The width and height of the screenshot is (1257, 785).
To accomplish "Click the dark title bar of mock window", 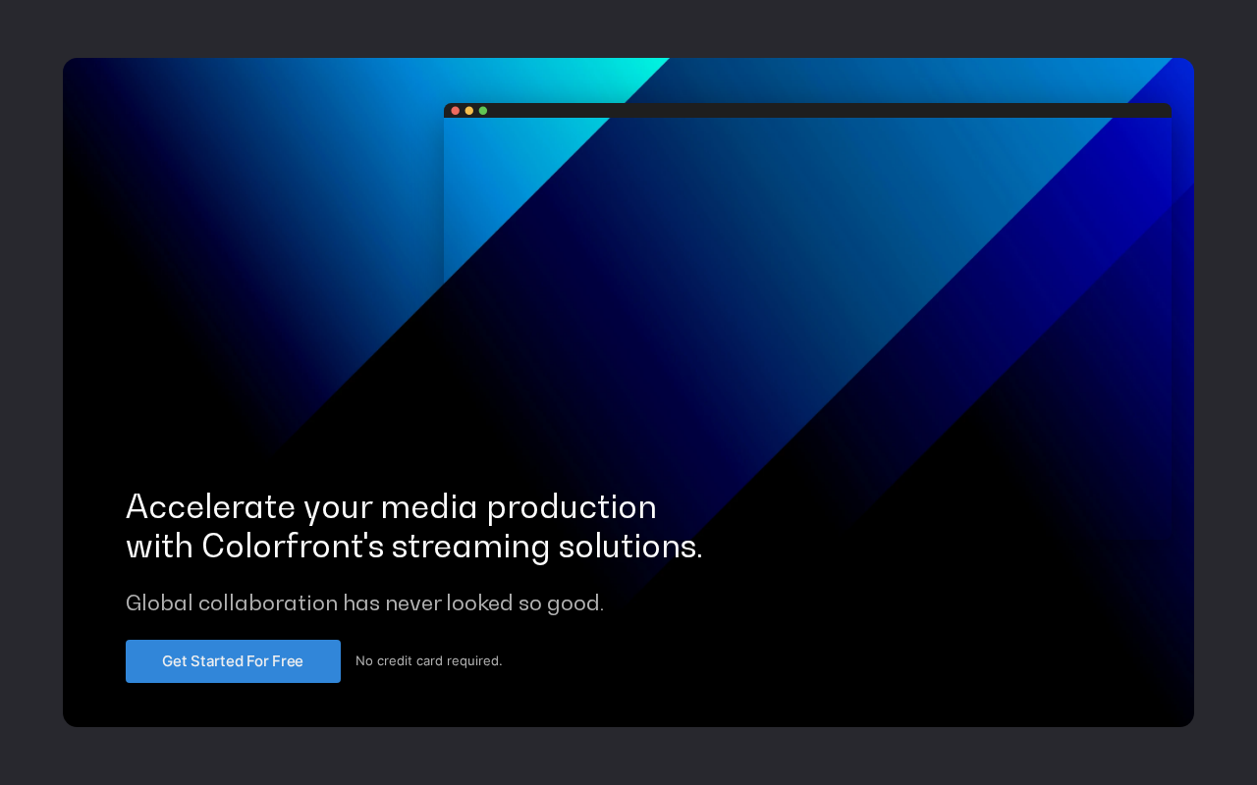I will point(807,111).
